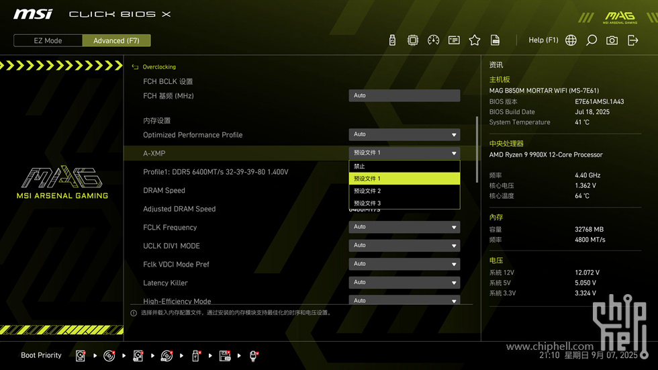The width and height of the screenshot is (658, 370).
Task: Click MAG B850M MORTAR WIFI board name
Action: tap(544, 91)
